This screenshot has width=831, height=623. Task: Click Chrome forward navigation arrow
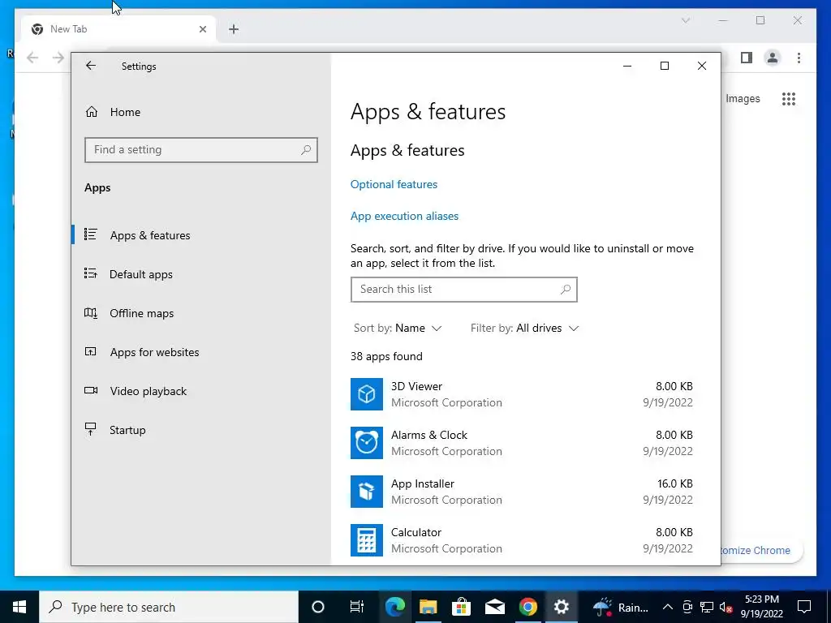tap(58, 58)
